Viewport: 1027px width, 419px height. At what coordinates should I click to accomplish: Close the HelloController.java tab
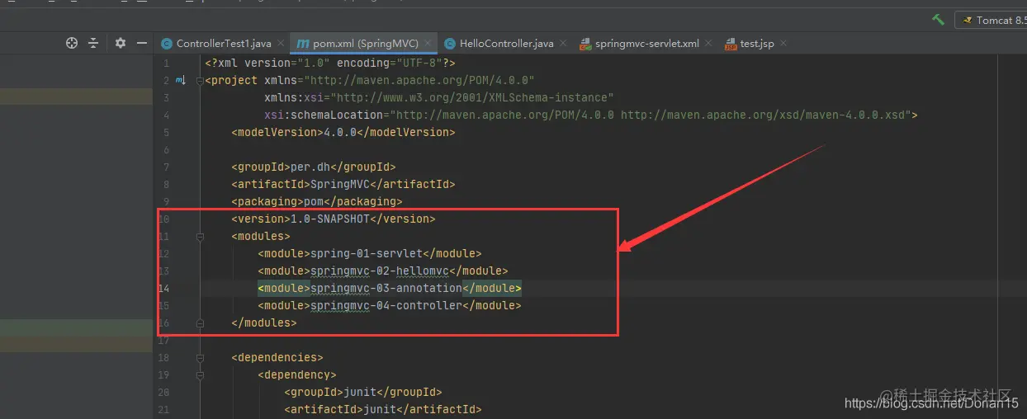[x=563, y=44]
